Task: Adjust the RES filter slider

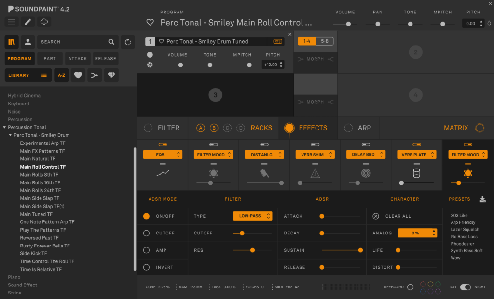Action: 252,250
